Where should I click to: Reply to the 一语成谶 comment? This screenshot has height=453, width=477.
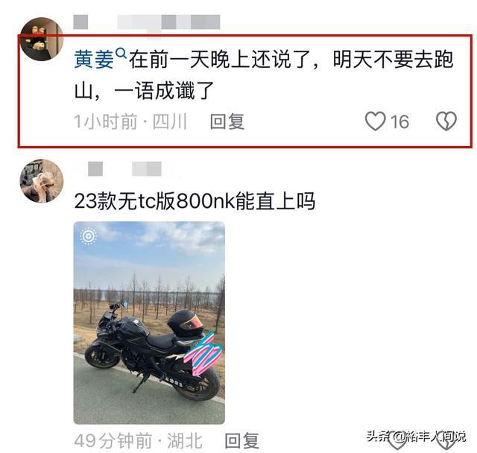[227, 121]
